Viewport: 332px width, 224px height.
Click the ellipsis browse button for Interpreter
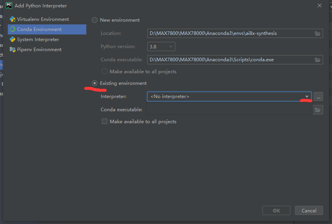click(x=318, y=97)
